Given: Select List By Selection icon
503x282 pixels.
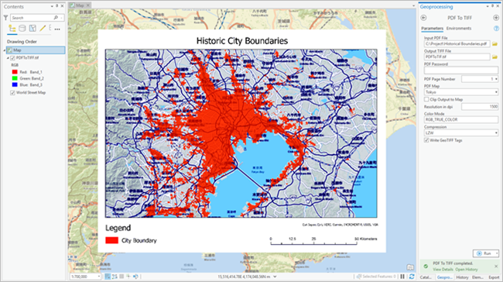Looking at the screenshot, I should (33, 29).
